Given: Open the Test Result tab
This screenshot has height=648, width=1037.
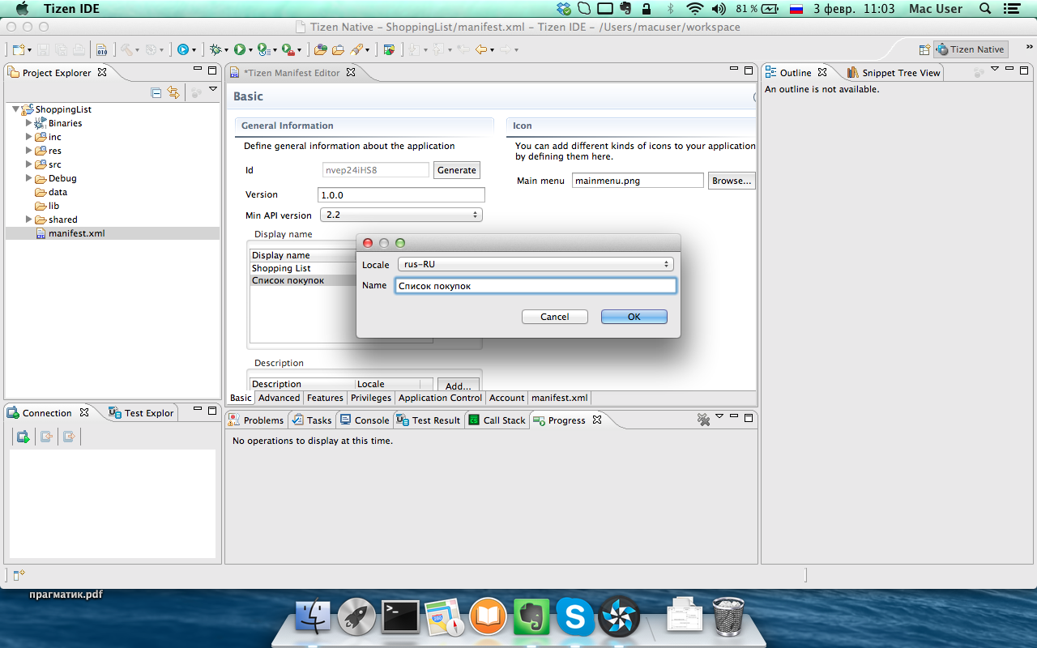Looking at the screenshot, I should [x=429, y=420].
